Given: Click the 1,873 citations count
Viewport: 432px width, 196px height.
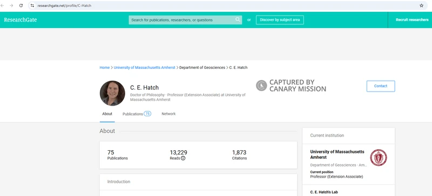Looking at the screenshot, I should click(x=239, y=152).
